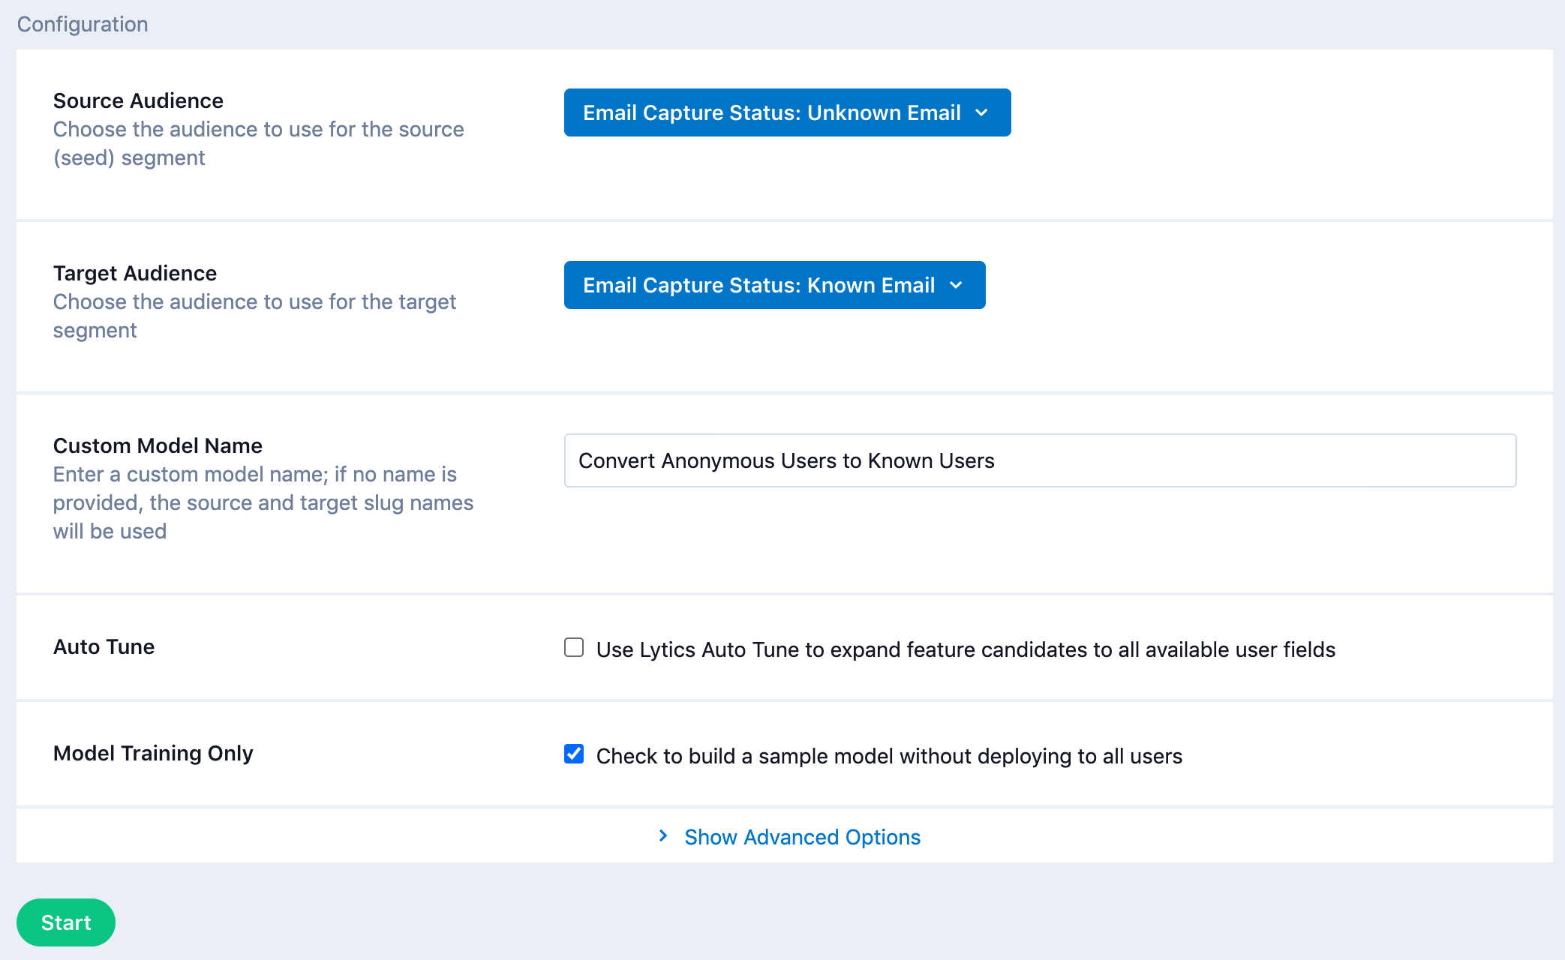This screenshot has width=1565, height=960.
Task: Click the target segment description text
Action: click(x=254, y=316)
